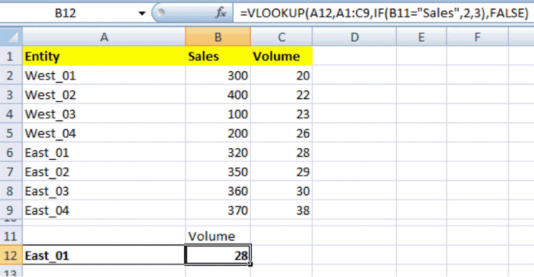The height and width of the screenshot is (277, 534).
Task: Click the Select All corner button
Action: click(10, 38)
